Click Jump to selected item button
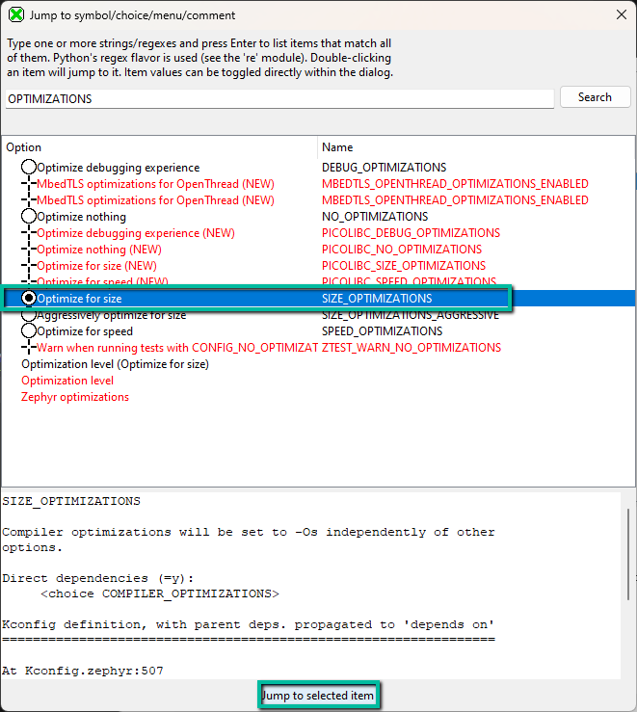637x712 pixels. click(x=318, y=696)
